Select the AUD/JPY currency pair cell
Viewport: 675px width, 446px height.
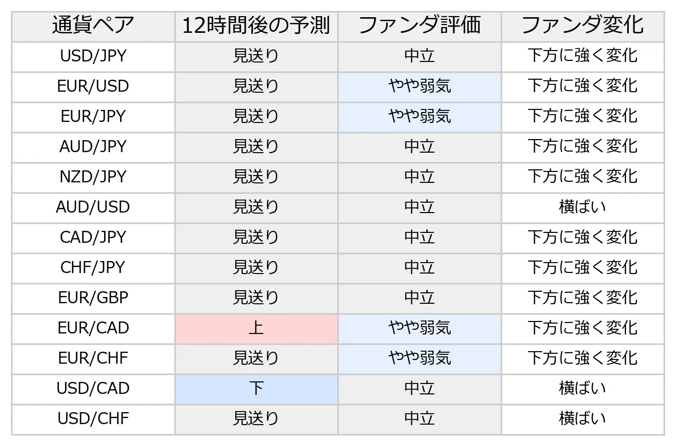(x=93, y=147)
